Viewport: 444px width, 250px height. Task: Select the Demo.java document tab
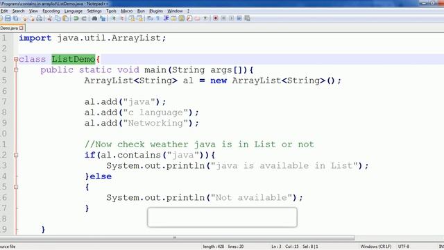pyautogui.click(x=9, y=28)
